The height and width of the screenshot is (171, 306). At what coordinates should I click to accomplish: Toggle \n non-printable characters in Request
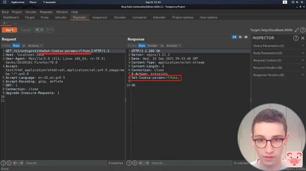click(x=24, y=46)
